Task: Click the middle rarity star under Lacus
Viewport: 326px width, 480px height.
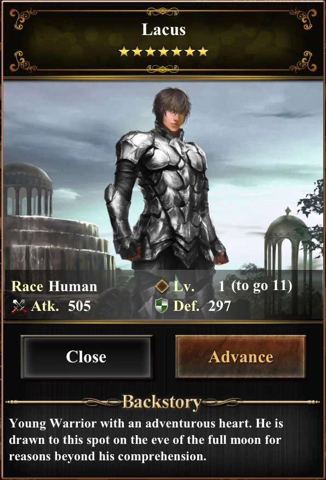Action: click(x=164, y=51)
